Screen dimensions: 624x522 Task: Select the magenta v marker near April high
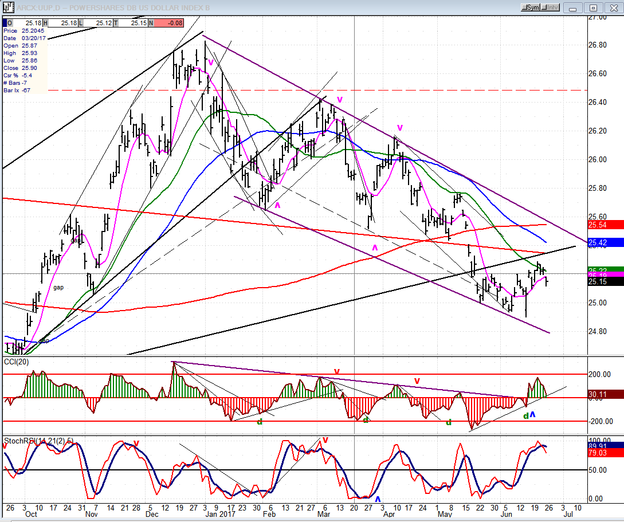[x=400, y=128]
